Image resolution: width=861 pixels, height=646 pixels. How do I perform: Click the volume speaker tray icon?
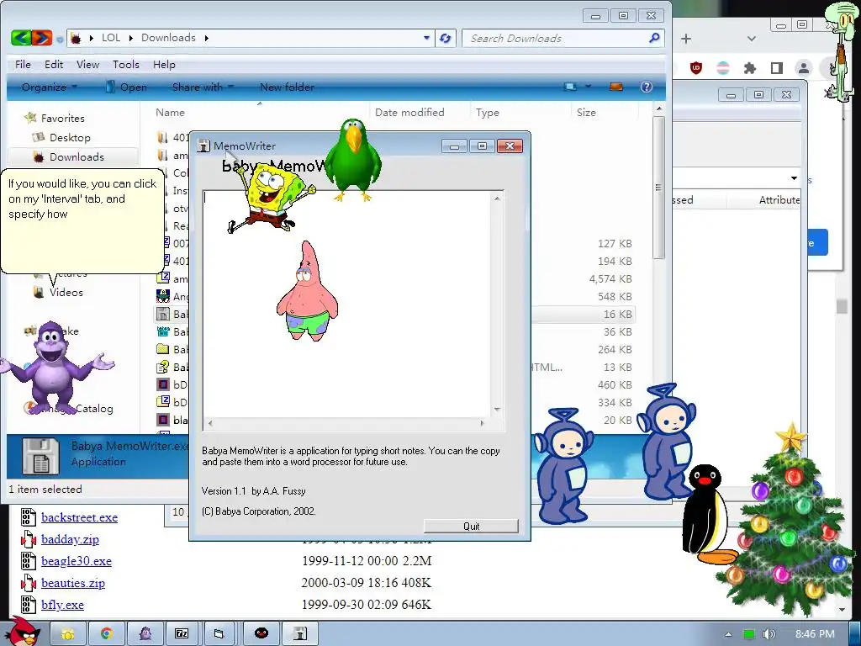(769, 634)
